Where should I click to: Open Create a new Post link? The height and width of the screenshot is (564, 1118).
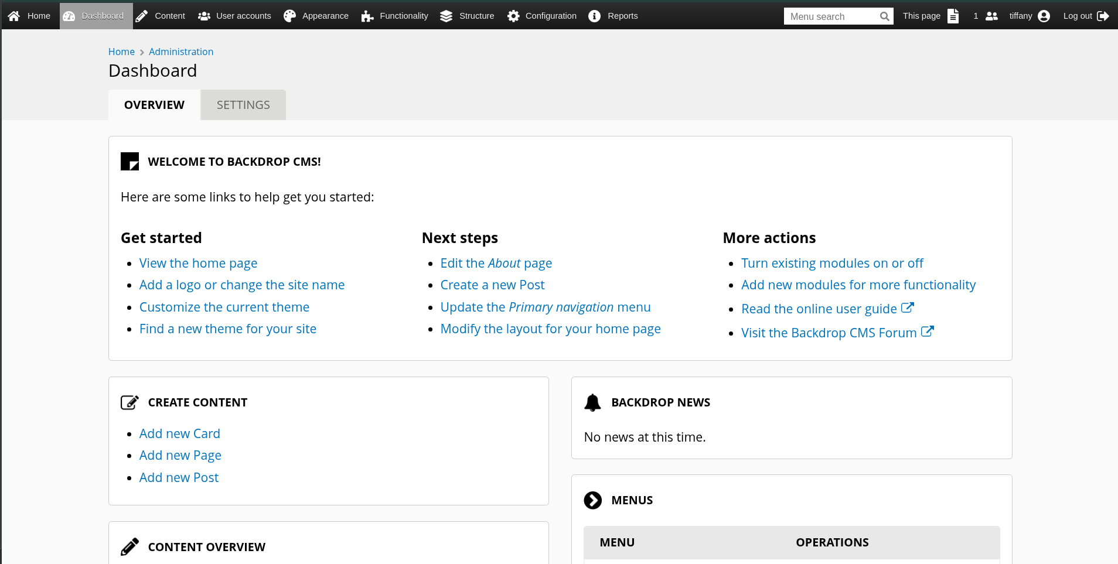pyautogui.click(x=492, y=285)
